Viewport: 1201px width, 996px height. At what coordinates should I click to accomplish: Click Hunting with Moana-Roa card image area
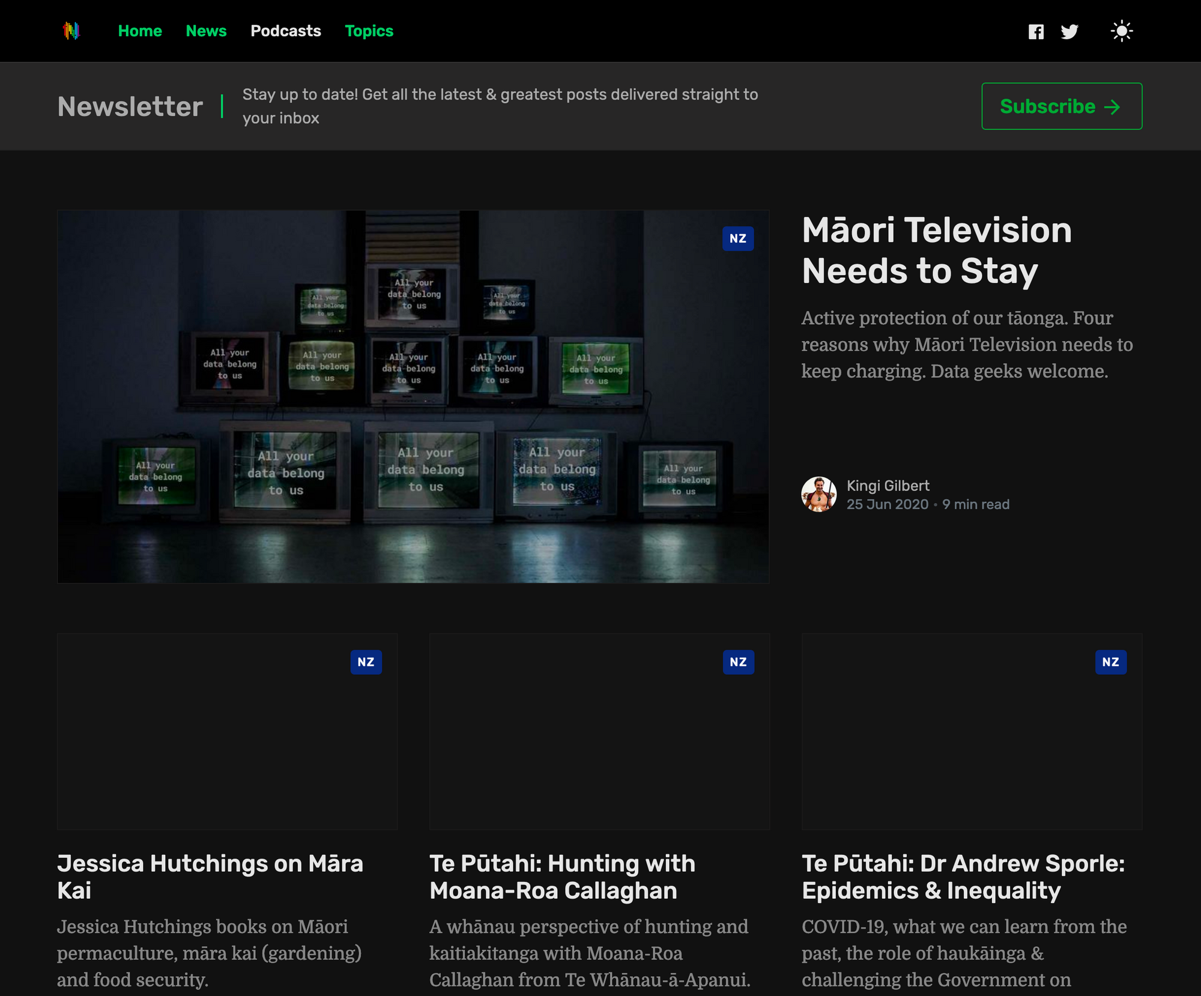click(599, 732)
